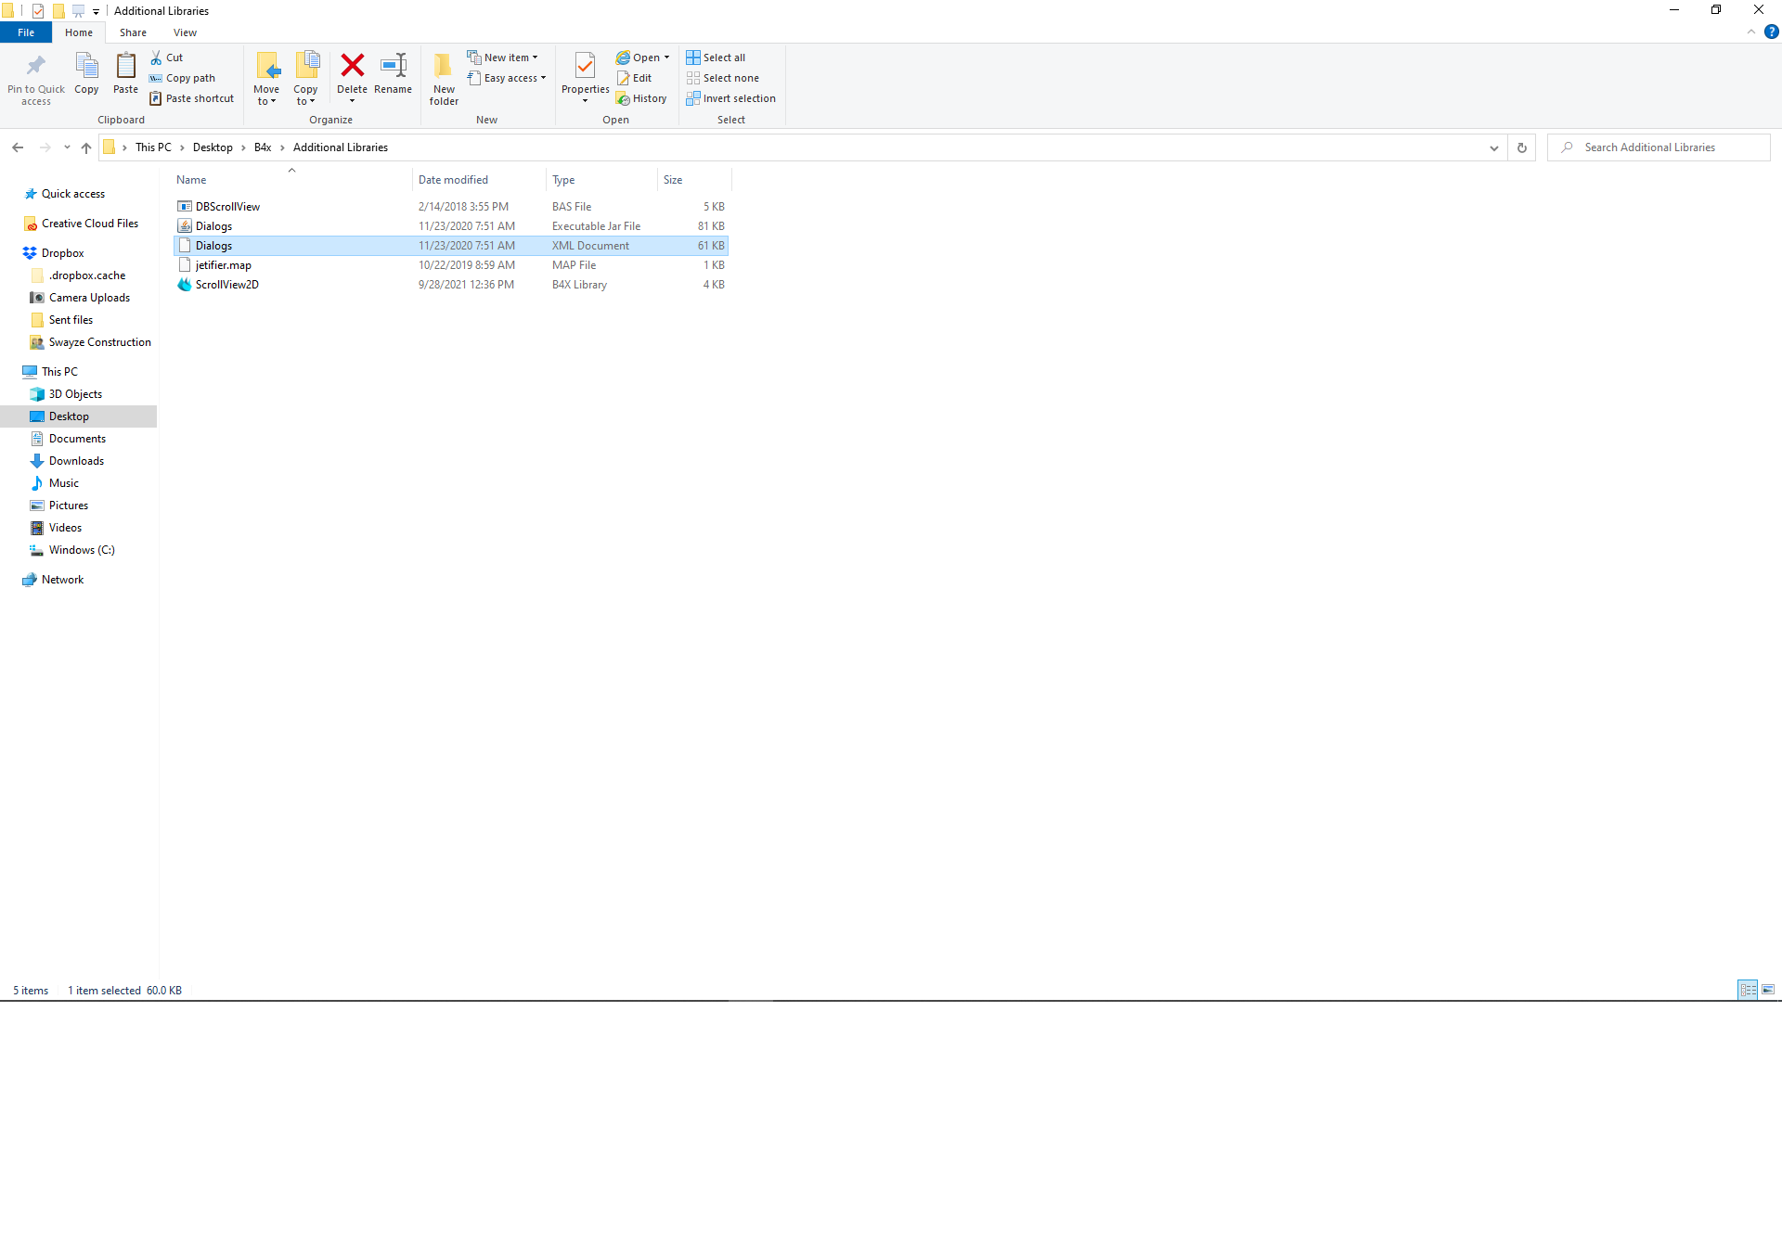Expand the address bar history dropdown

tap(1493, 147)
